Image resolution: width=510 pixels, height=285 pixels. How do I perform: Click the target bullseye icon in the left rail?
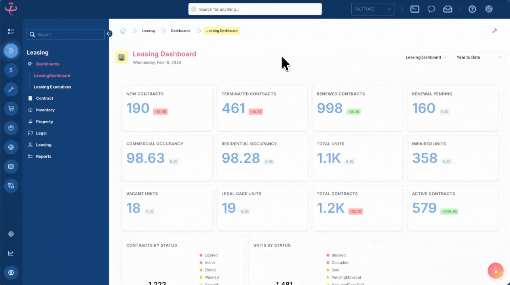(x=11, y=147)
